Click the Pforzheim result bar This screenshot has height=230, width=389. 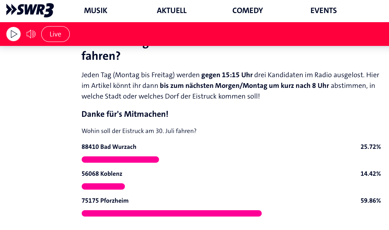pos(171,213)
